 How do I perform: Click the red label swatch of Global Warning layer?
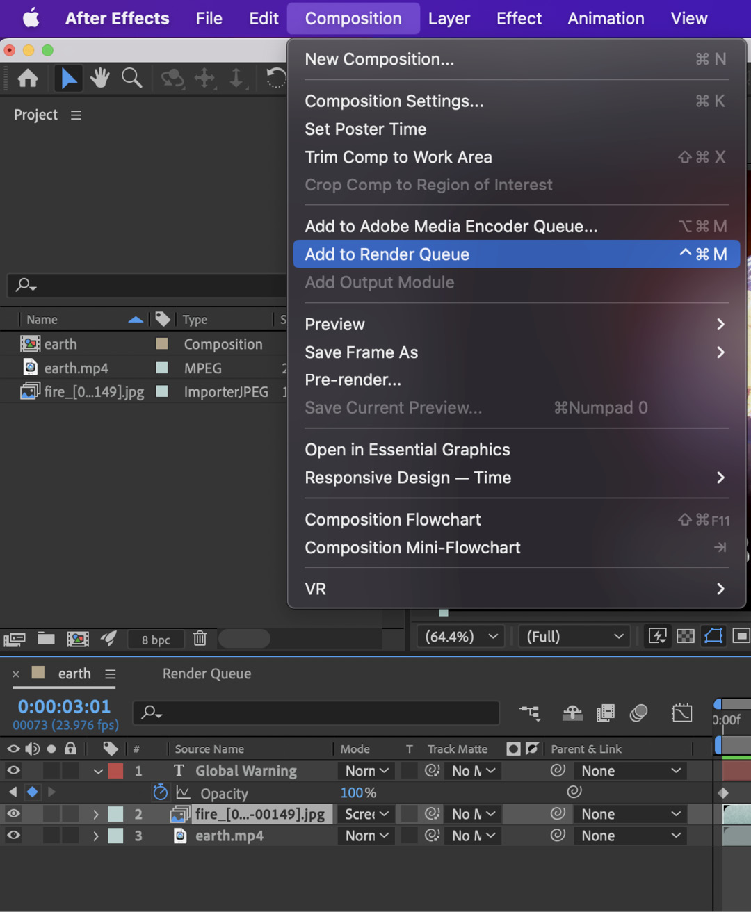click(x=115, y=771)
